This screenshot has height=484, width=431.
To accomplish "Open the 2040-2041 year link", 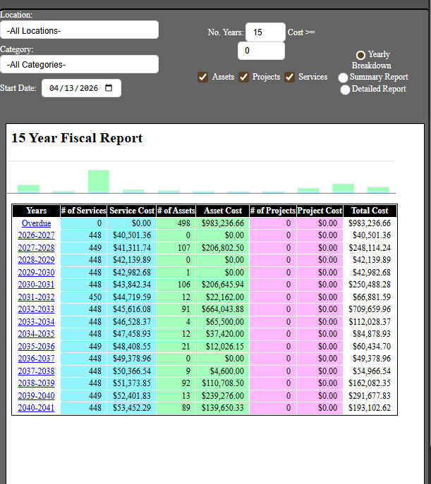I will point(36,408).
